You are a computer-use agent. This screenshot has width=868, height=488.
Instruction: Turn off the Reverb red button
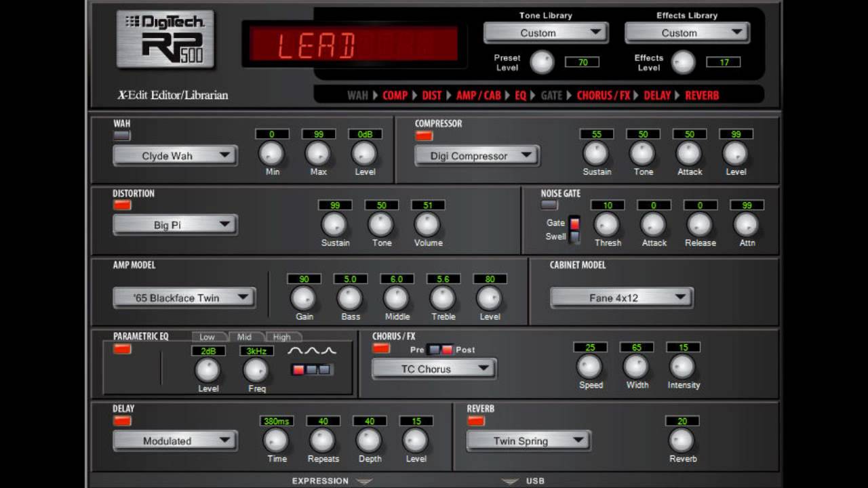(x=476, y=421)
